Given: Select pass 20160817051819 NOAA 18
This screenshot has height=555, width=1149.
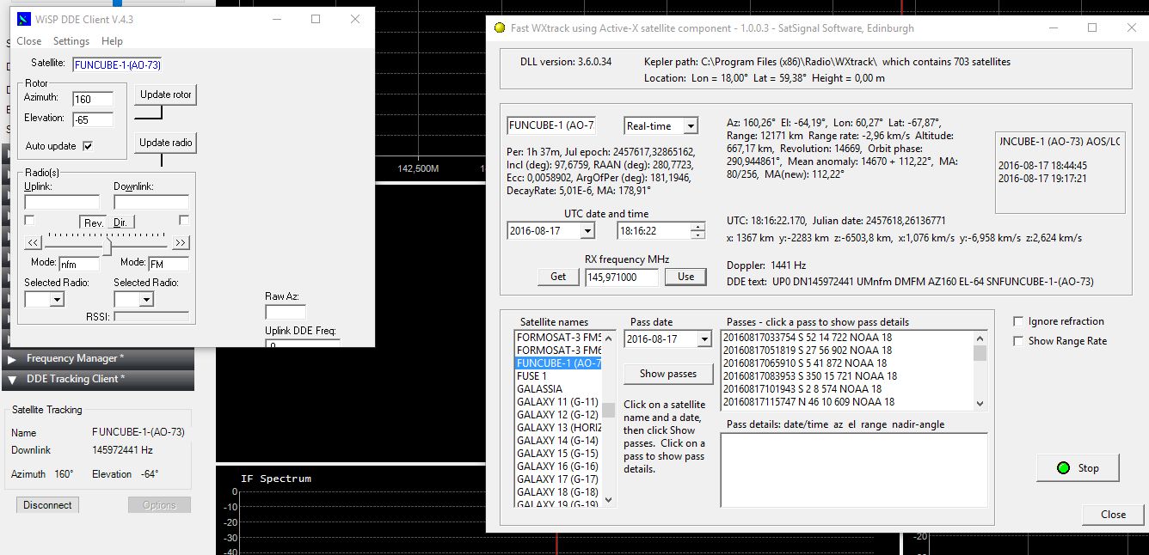Looking at the screenshot, I should click(847, 351).
